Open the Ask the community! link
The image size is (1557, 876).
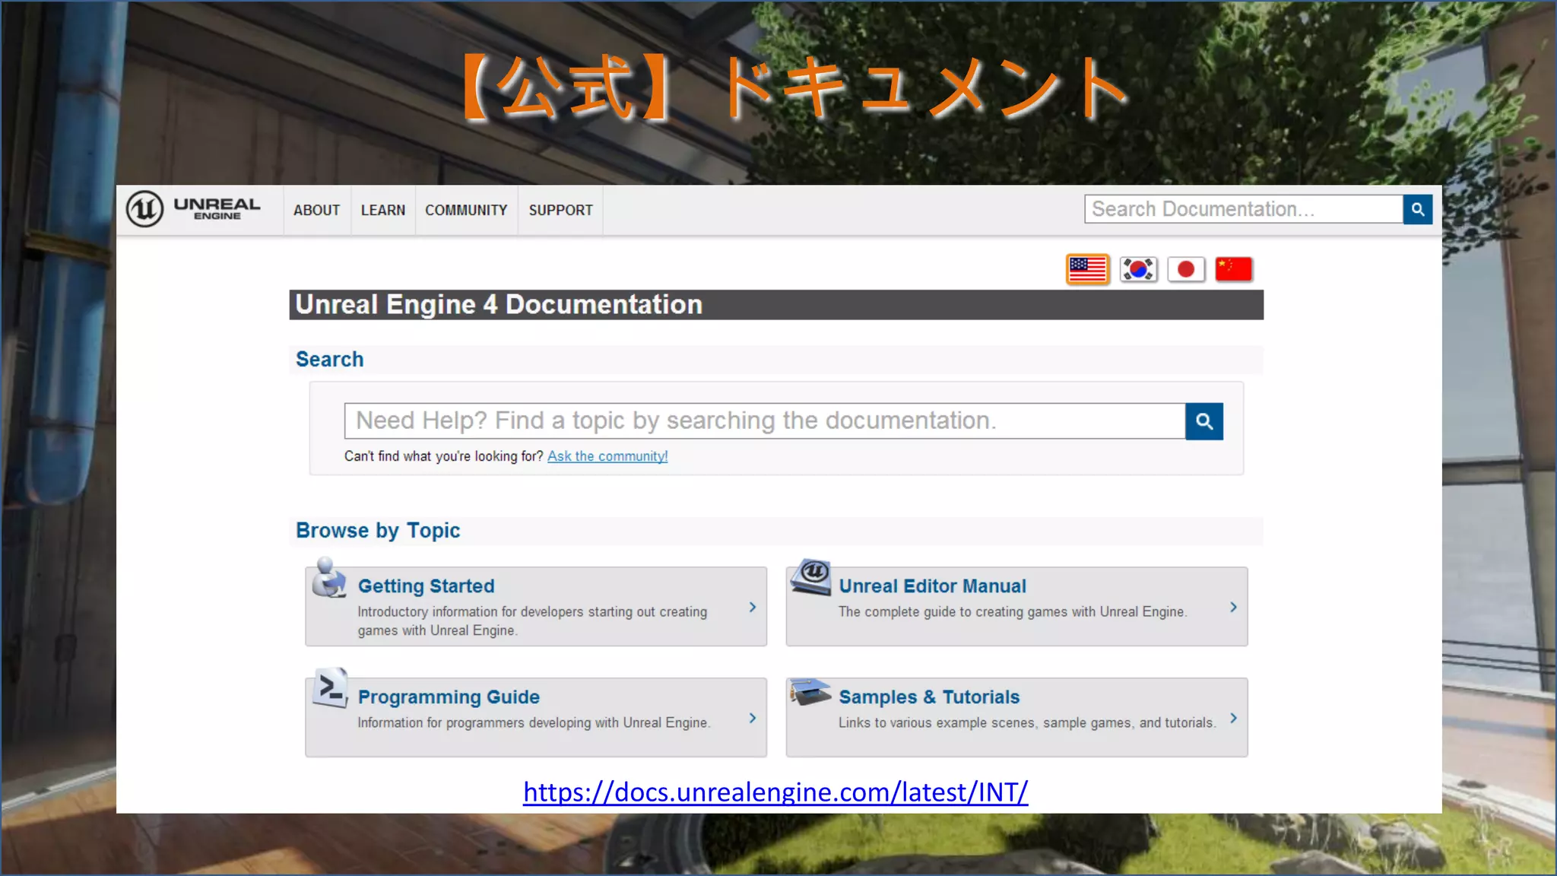pyautogui.click(x=607, y=456)
